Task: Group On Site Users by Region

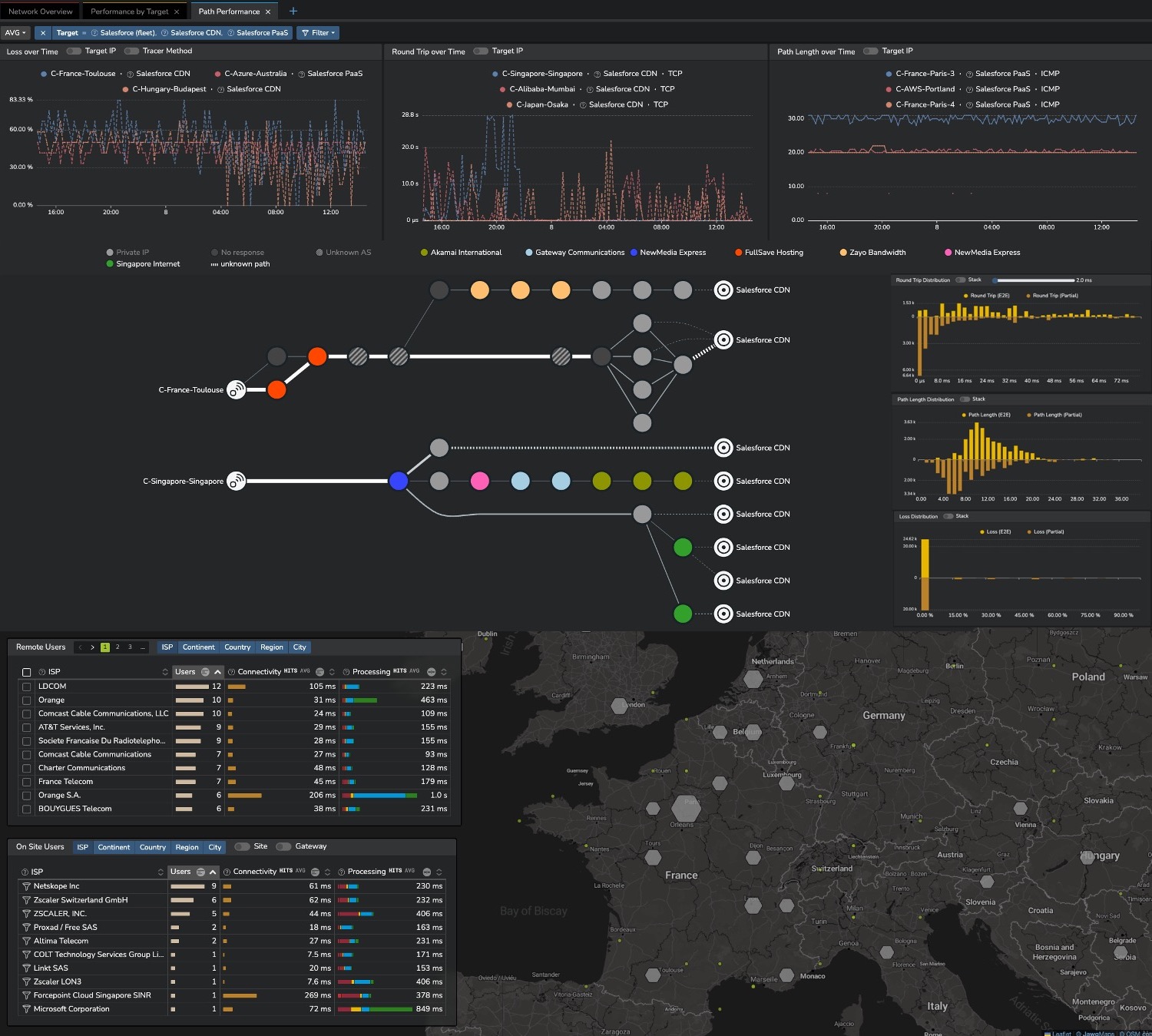Action: (187, 848)
